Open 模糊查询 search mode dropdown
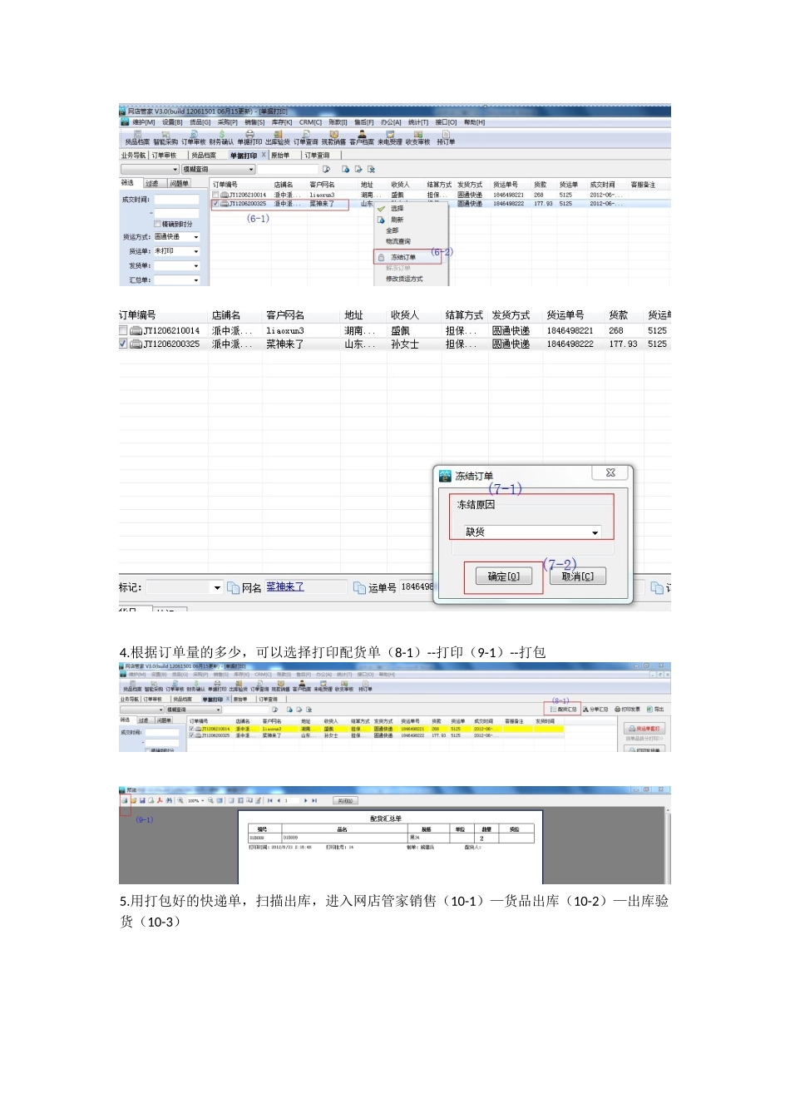The image size is (790, 1118). [x=218, y=169]
